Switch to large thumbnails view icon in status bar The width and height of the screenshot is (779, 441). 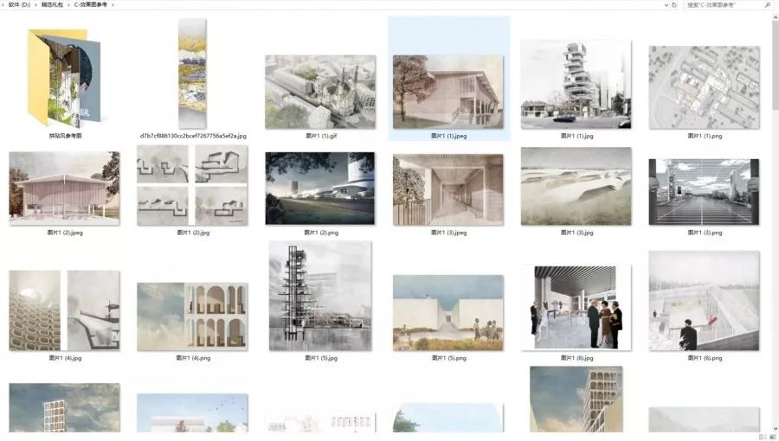pyautogui.click(x=772, y=437)
